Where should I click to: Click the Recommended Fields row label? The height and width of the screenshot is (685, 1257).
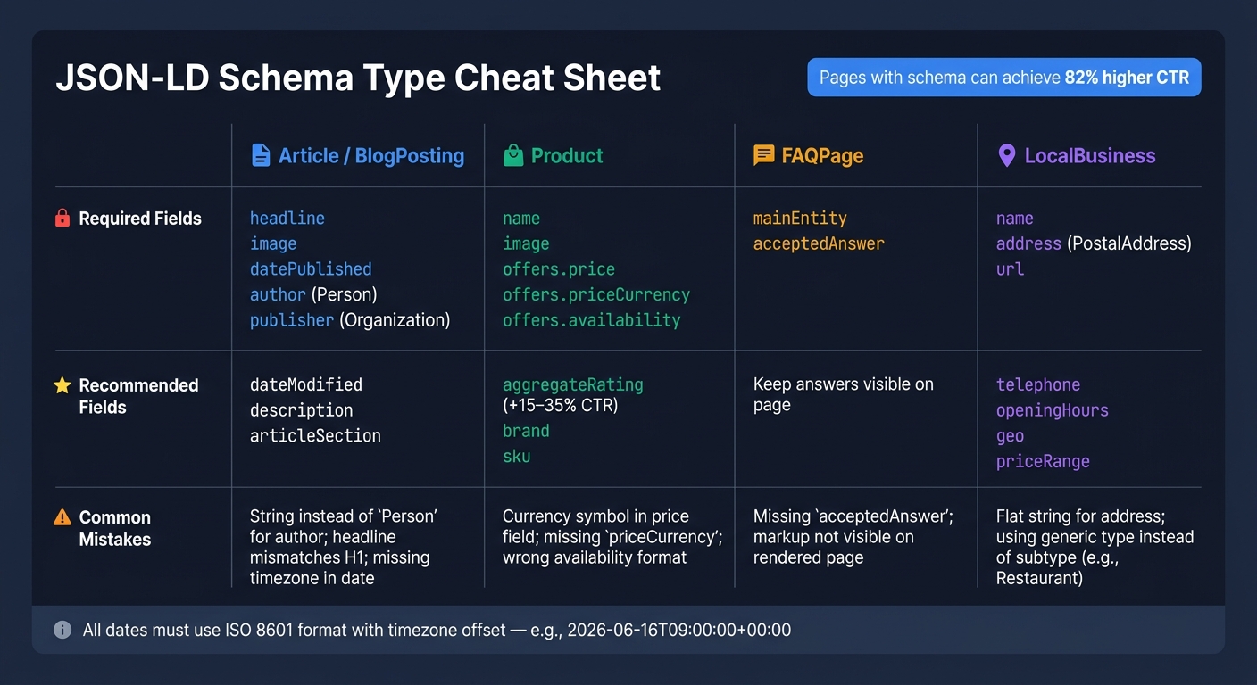click(138, 396)
